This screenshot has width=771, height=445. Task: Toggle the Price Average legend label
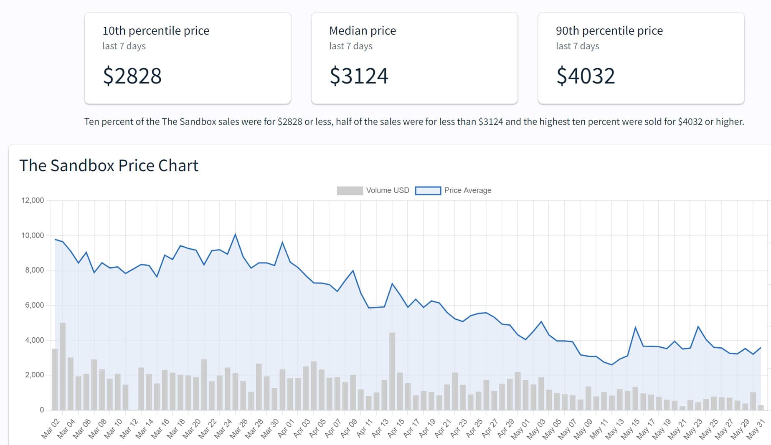(467, 190)
